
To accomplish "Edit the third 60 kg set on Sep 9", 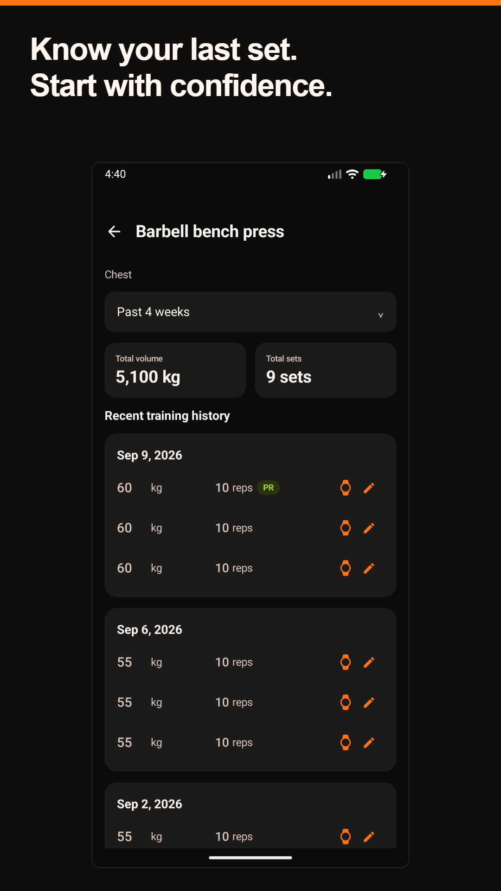I will coord(369,568).
